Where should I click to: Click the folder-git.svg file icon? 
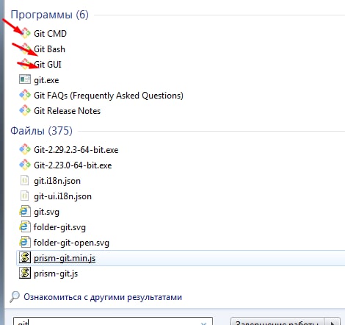[25, 227]
